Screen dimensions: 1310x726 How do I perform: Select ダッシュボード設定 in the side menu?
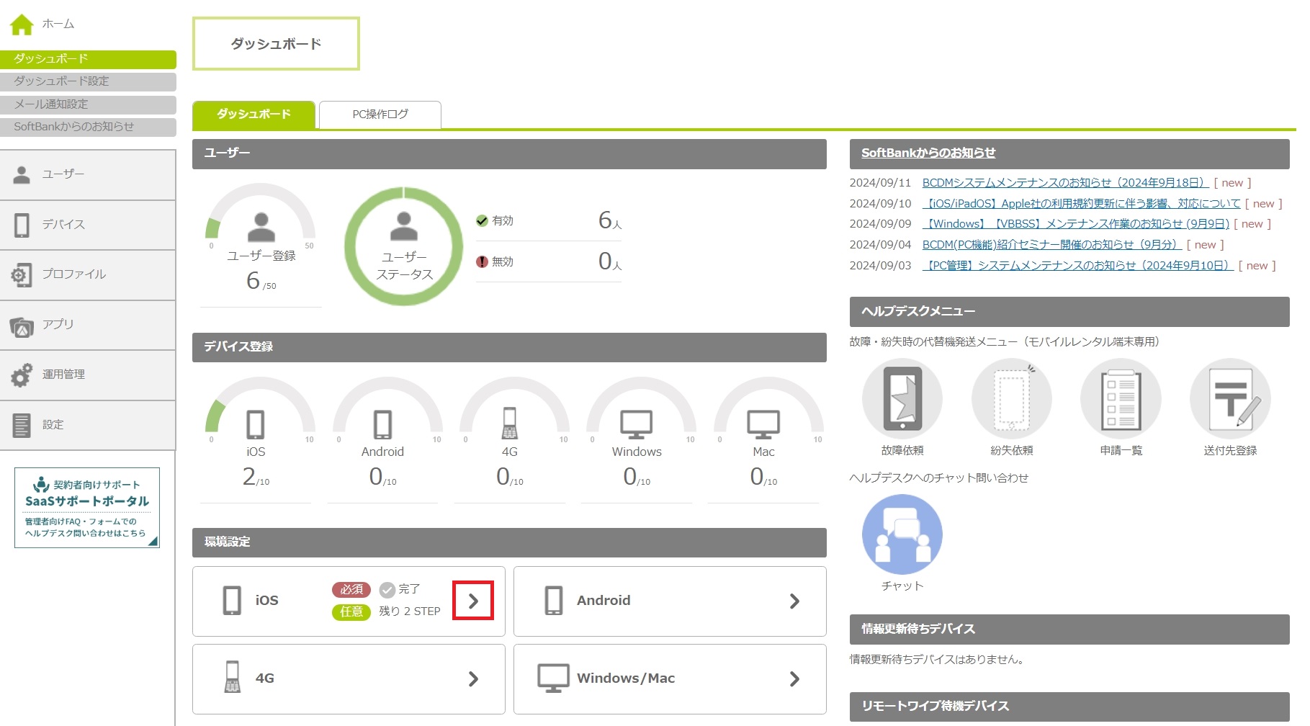(x=88, y=81)
